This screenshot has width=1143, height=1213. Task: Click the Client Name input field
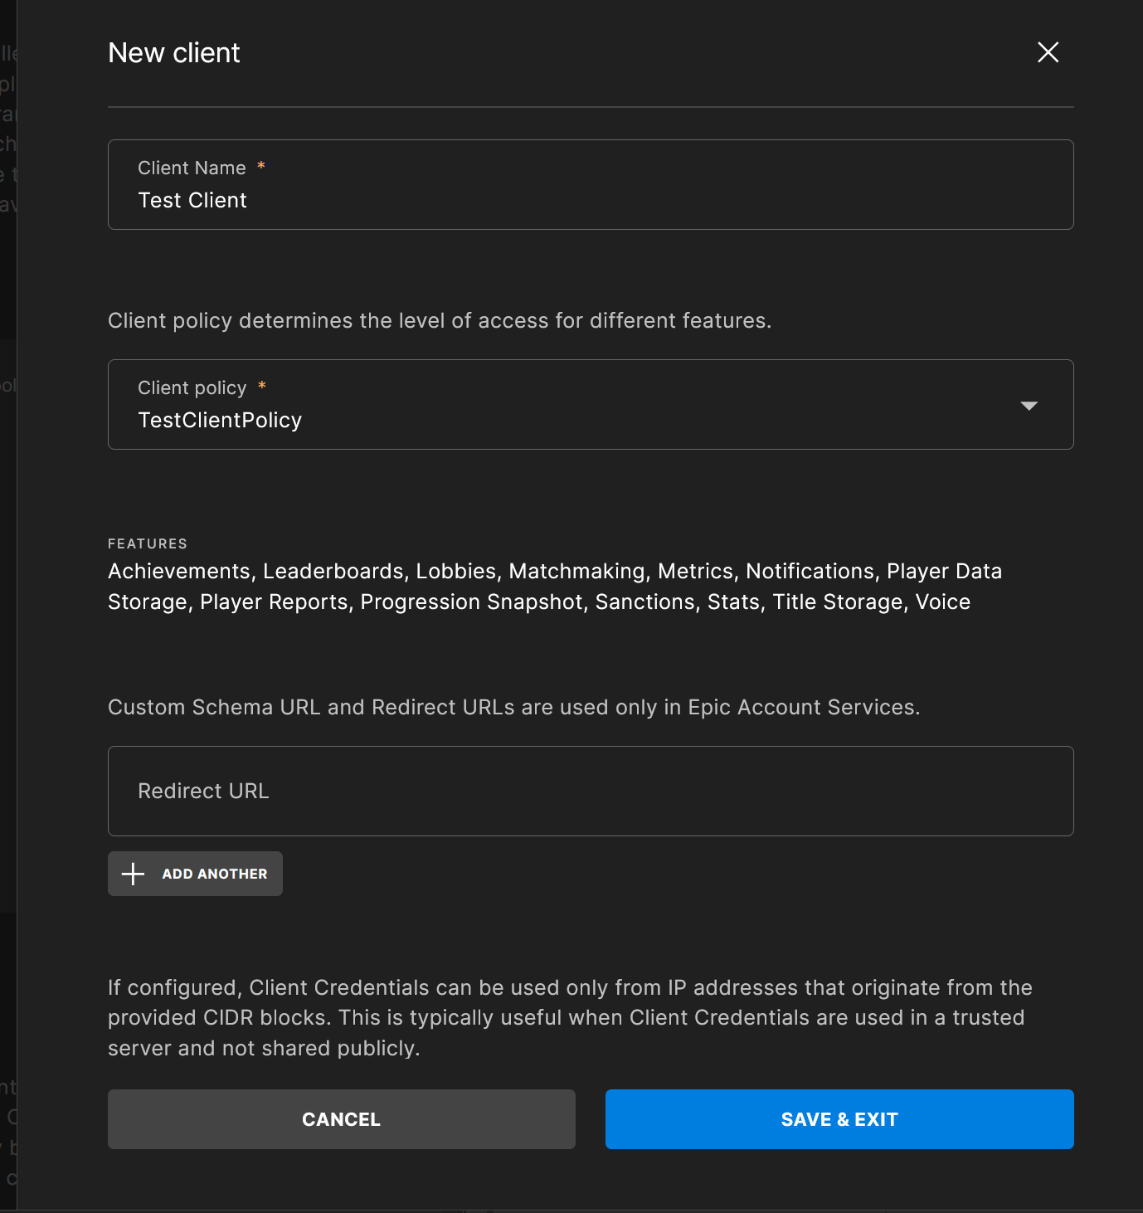[589, 201]
